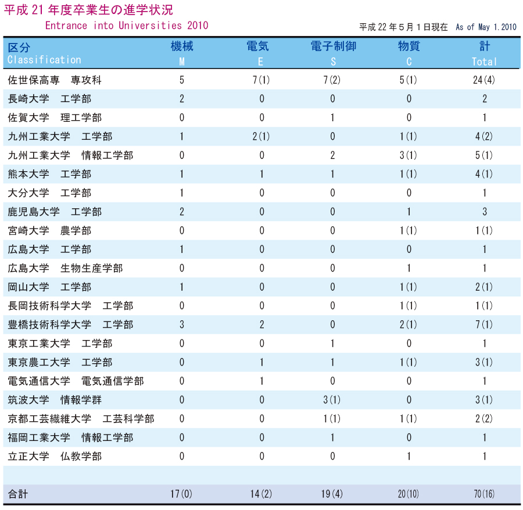Click the title 平成21年度卒業生の進学状況
523x510 pixels.
[88, 10]
